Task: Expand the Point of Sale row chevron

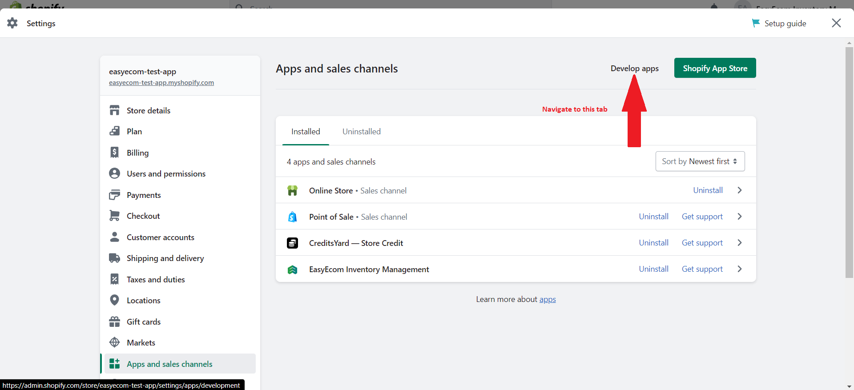Action: [x=740, y=217]
